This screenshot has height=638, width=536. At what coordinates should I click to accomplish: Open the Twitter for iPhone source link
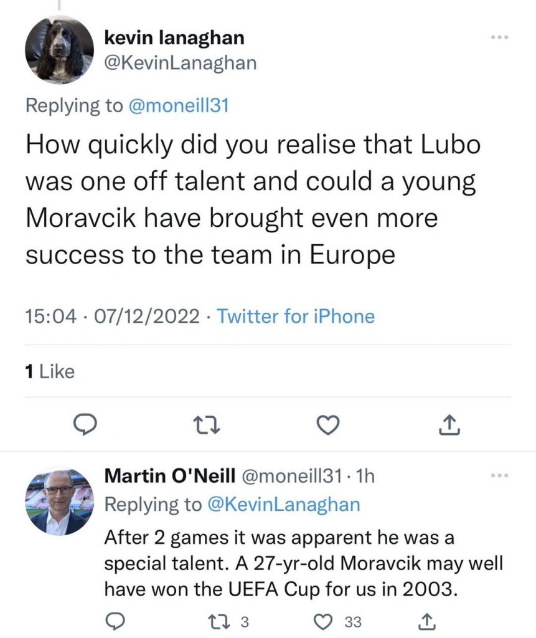coord(296,316)
